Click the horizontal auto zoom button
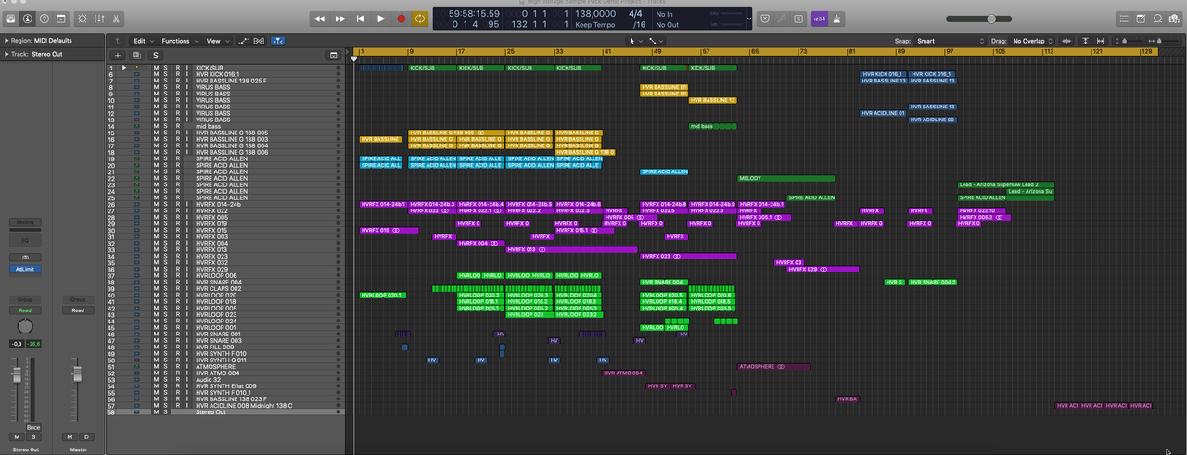 tap(1101, 41)
